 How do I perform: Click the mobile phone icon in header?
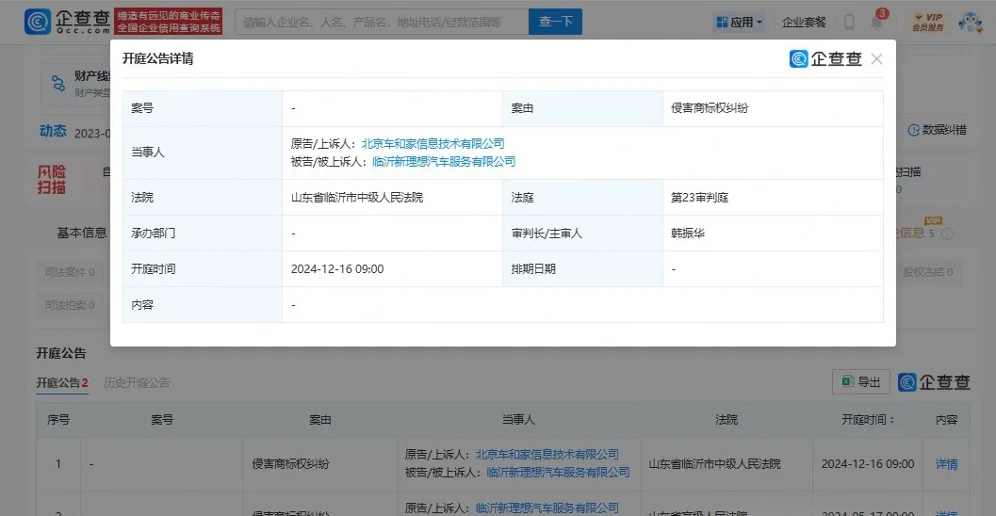(x=849, y=23)
